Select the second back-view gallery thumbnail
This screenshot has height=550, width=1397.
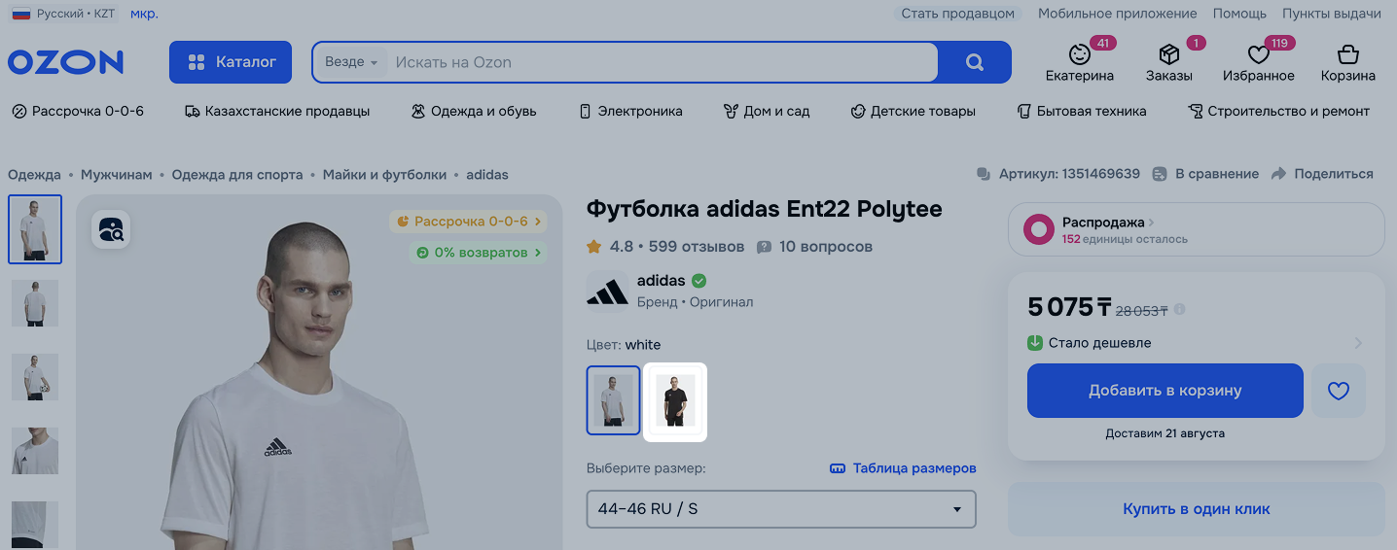tap(35, 303)
